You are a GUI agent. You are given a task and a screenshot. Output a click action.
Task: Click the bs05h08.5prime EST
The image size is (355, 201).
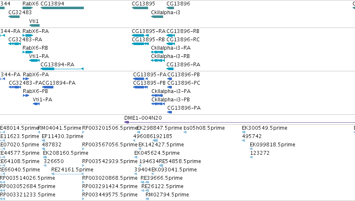(x=185, y=132)
